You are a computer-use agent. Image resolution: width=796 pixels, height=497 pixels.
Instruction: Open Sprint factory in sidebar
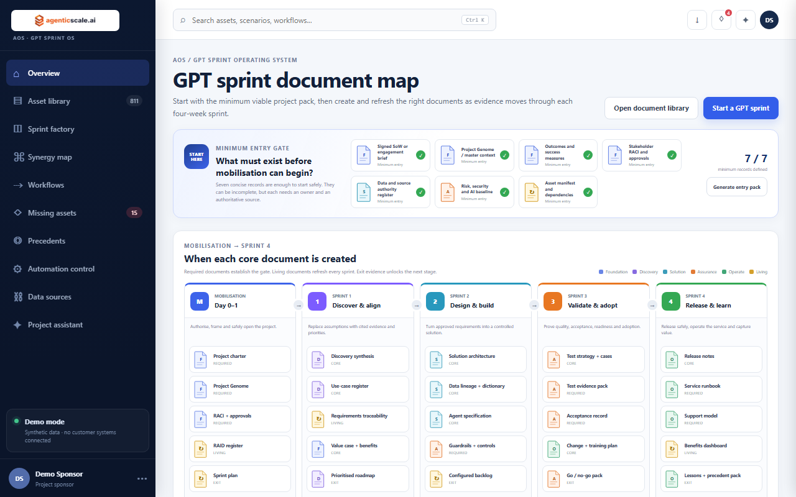pos(78,129)
